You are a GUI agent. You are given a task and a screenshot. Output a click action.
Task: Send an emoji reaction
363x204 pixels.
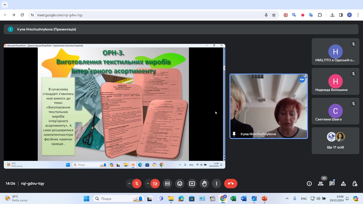[x=180, y=184]
